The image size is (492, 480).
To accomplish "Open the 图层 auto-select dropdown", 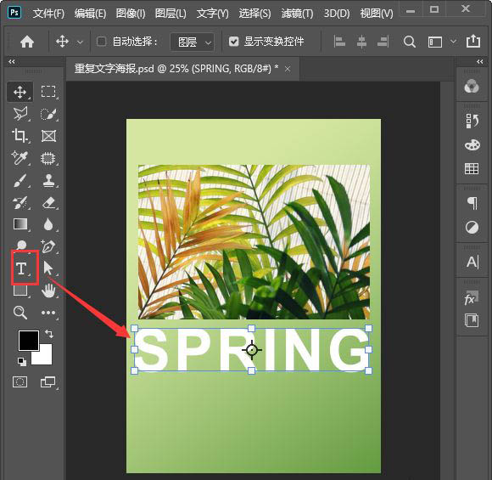I will point(193,42).
